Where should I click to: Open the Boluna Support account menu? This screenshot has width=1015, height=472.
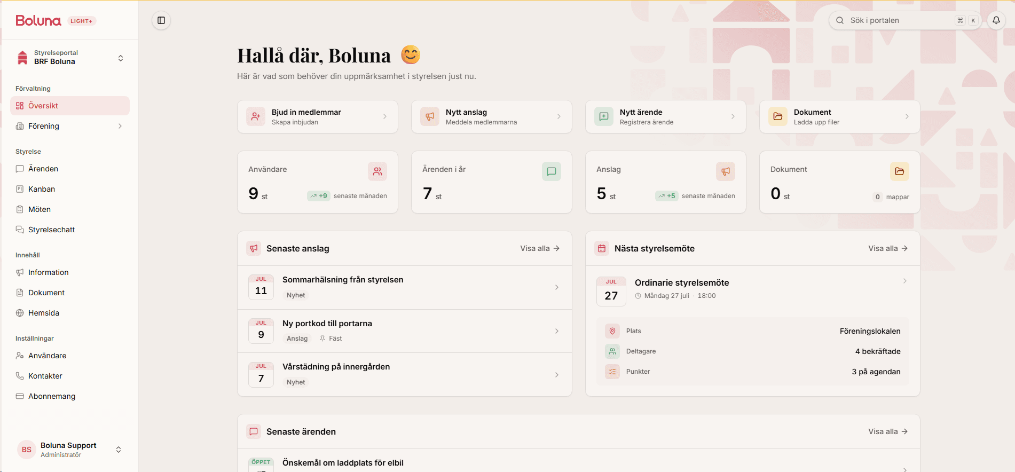[70, 450]
